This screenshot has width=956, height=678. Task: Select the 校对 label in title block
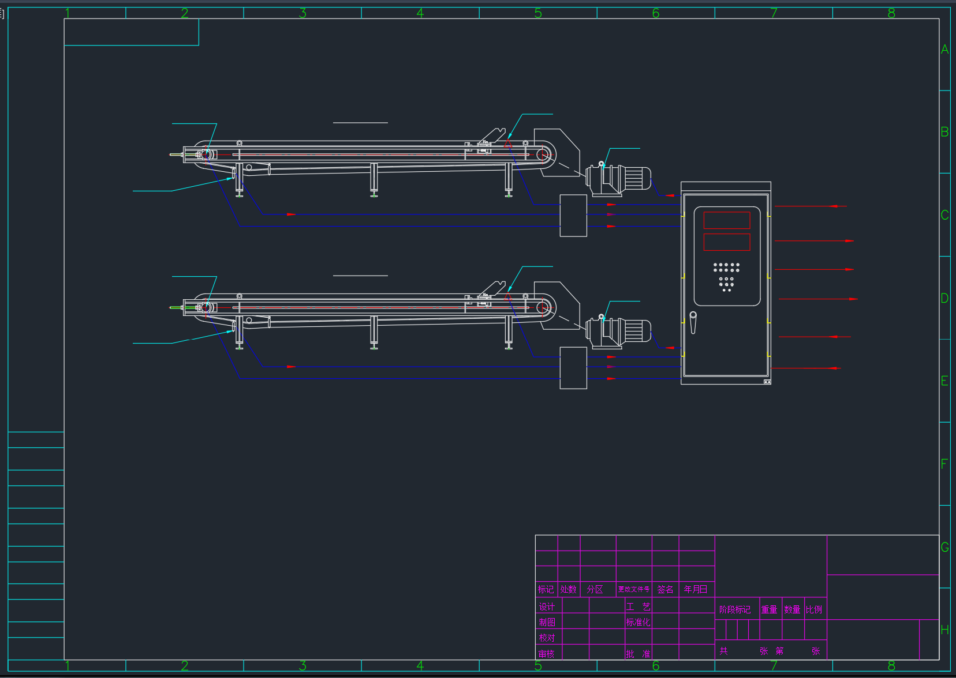pos(547,638)
